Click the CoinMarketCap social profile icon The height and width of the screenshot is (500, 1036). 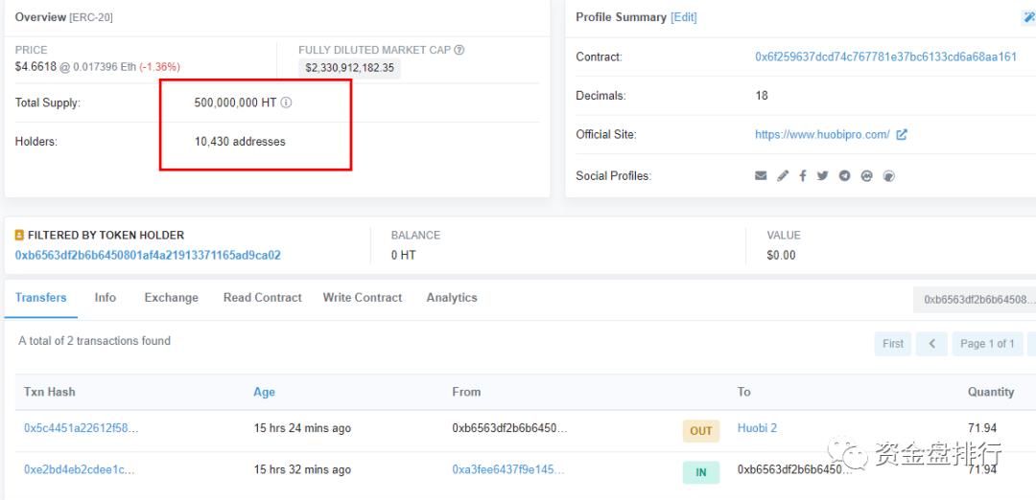pyautogui.click(x=866, y=176)
